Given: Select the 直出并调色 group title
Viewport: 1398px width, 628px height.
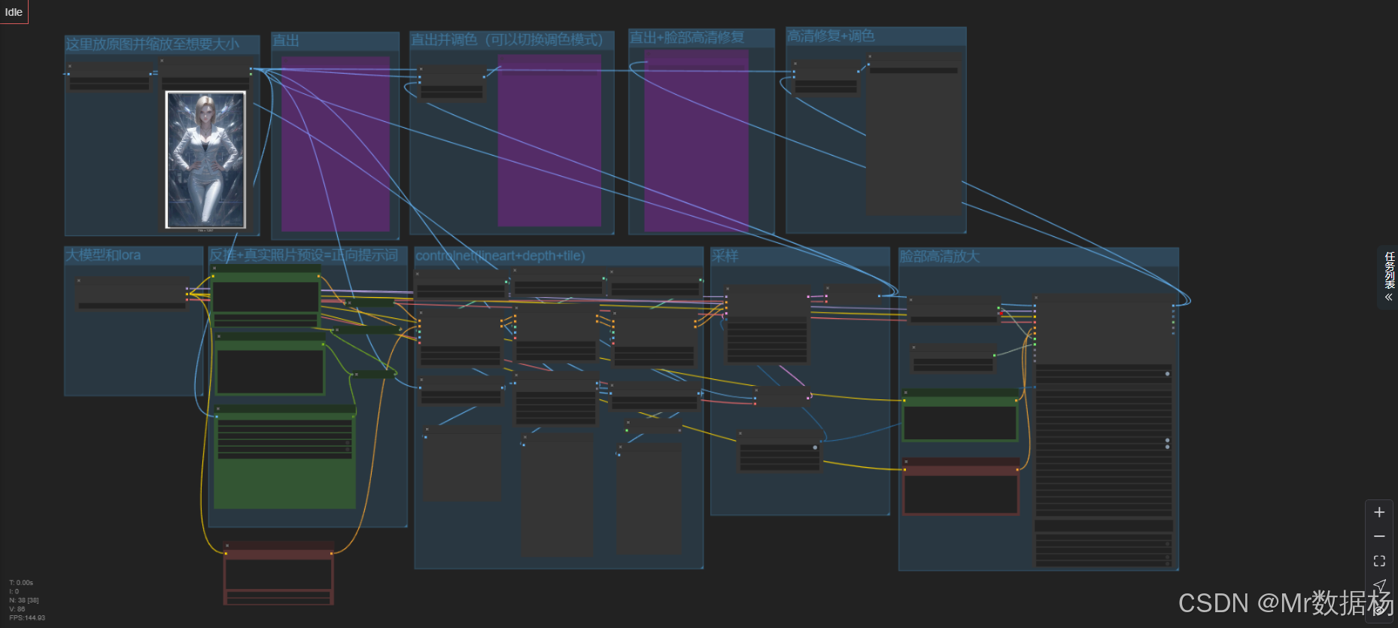Looking at the screenshot, I should coord(506,40).
